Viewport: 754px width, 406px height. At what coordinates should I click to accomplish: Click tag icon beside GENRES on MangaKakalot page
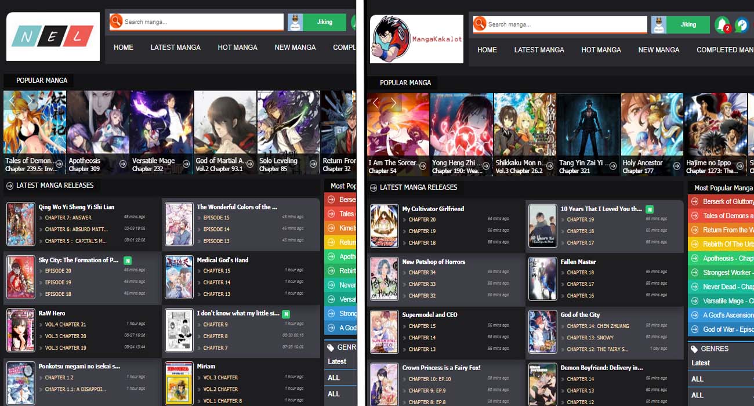(x=694, y=349)
